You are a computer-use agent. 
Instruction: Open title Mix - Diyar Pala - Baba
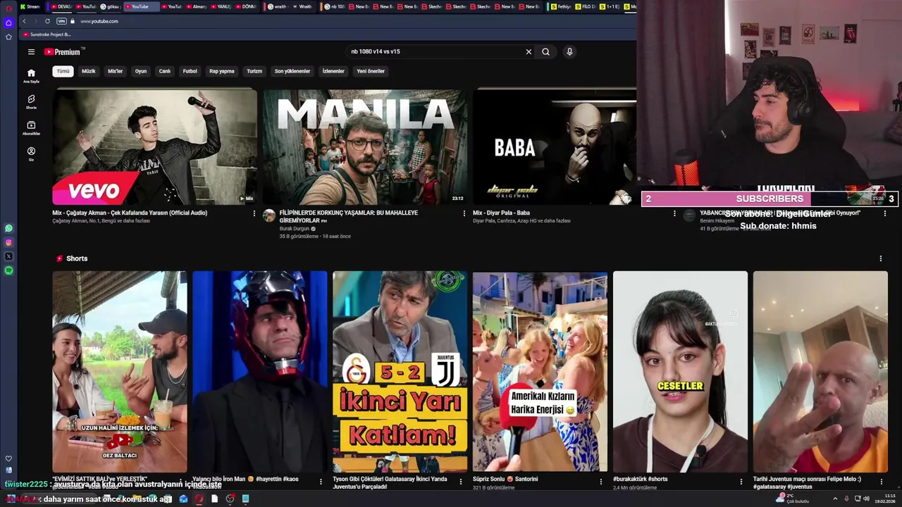point(501,213)
